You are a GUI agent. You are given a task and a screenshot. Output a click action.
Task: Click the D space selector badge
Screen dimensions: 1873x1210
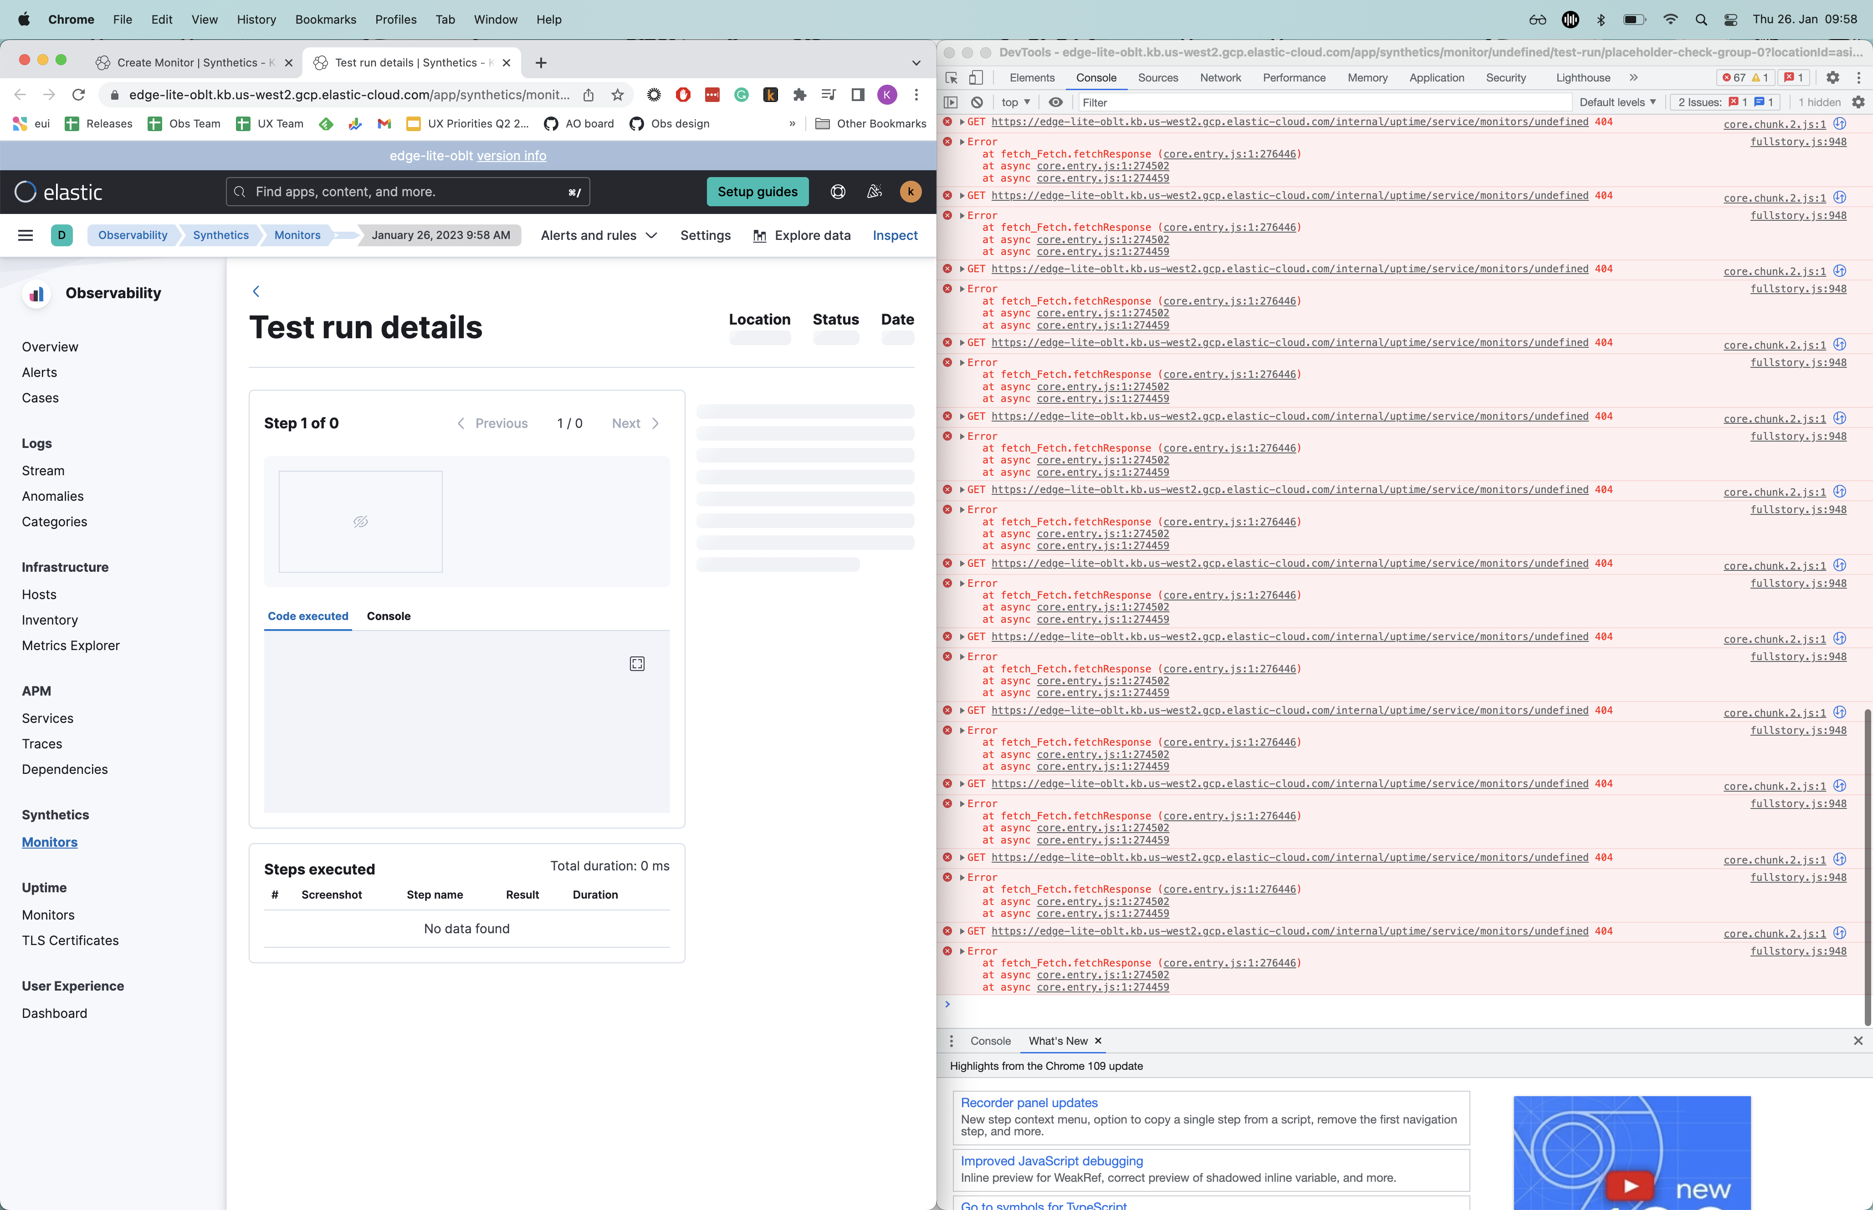point(61,235)
